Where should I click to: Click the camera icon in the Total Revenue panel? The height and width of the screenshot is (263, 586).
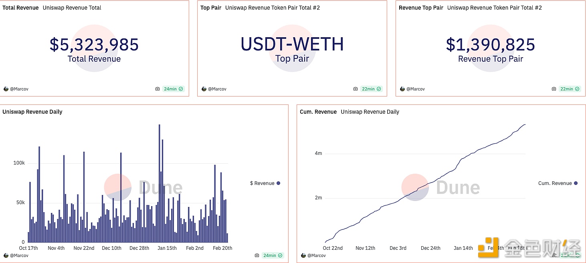(x=158, y=89)
